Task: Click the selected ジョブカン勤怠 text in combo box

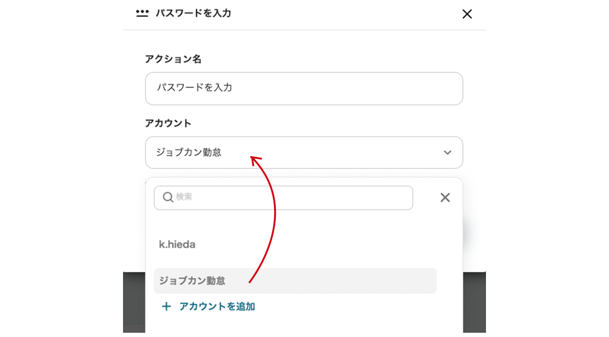Action: pos(189,153)
